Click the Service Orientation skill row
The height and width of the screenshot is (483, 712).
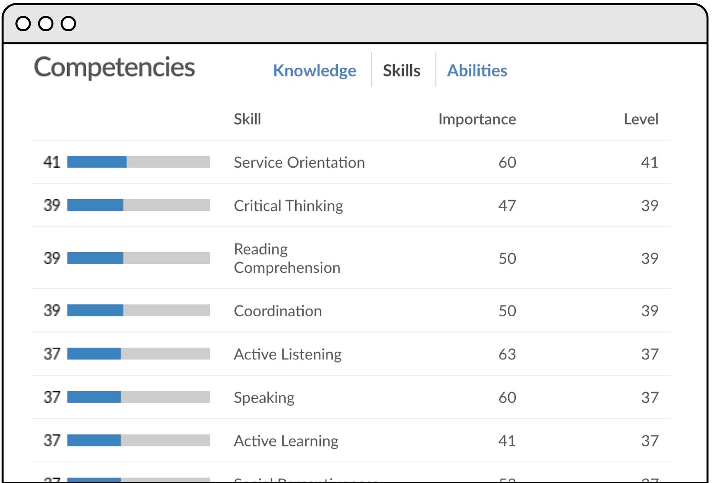(x=299, y=162)
